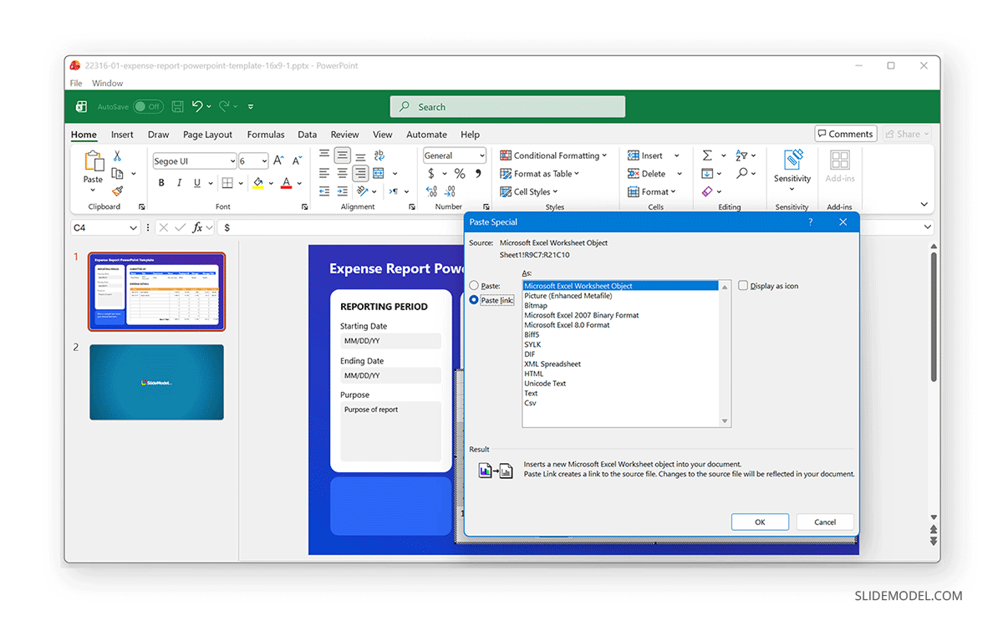
Task: Click the Find & Select magnifier icon
Action: 741,173
